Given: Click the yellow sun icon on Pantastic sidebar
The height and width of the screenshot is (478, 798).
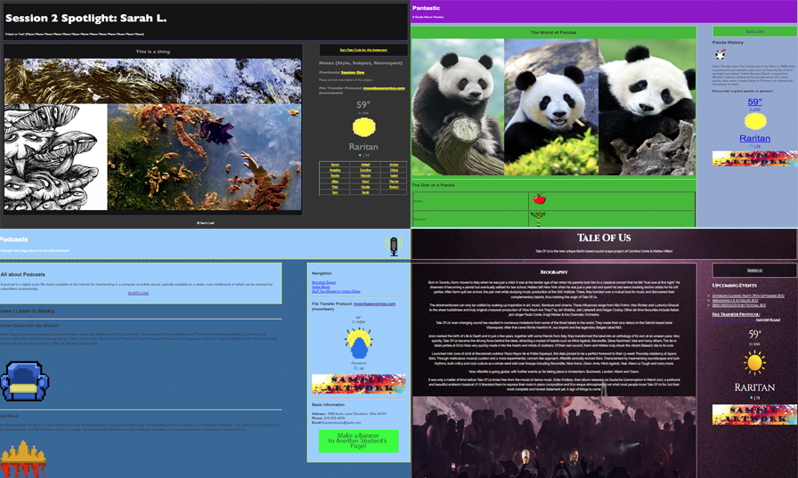Looking at the screenshot, I should [755, 121].
